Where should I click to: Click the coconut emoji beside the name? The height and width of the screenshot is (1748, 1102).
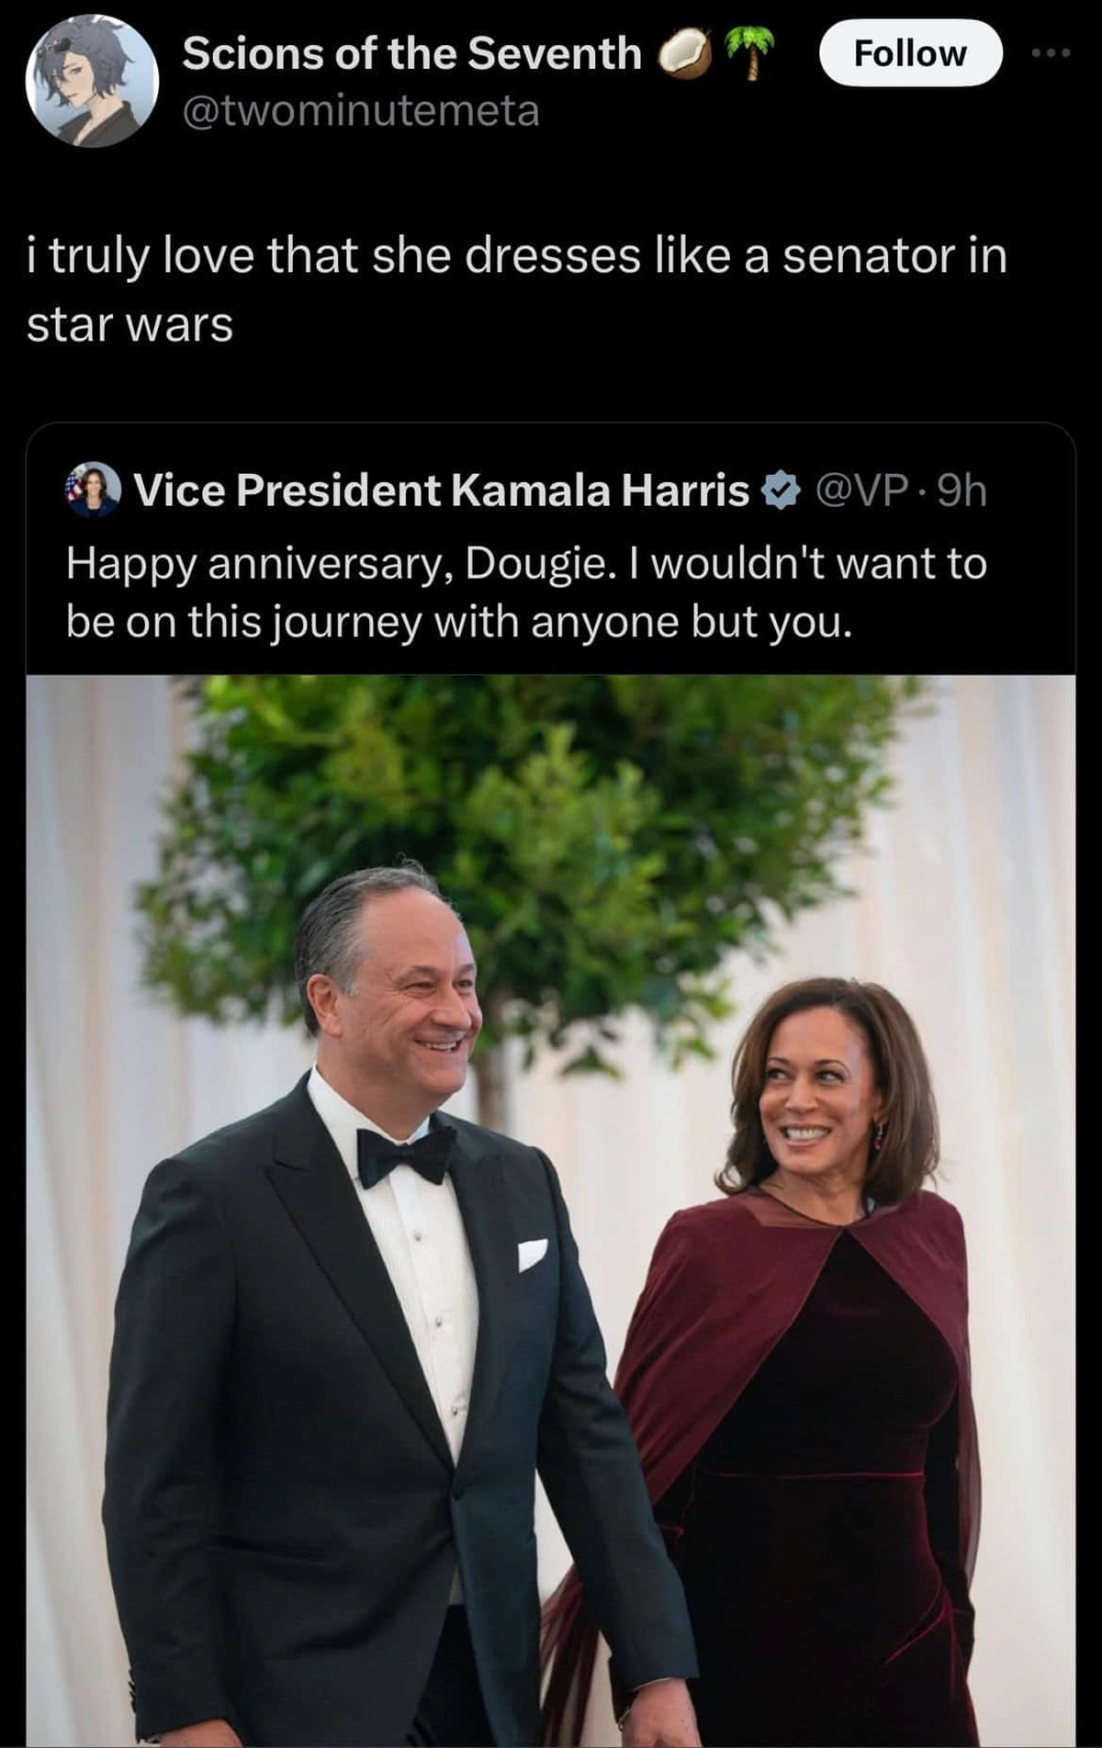[685, 54]
